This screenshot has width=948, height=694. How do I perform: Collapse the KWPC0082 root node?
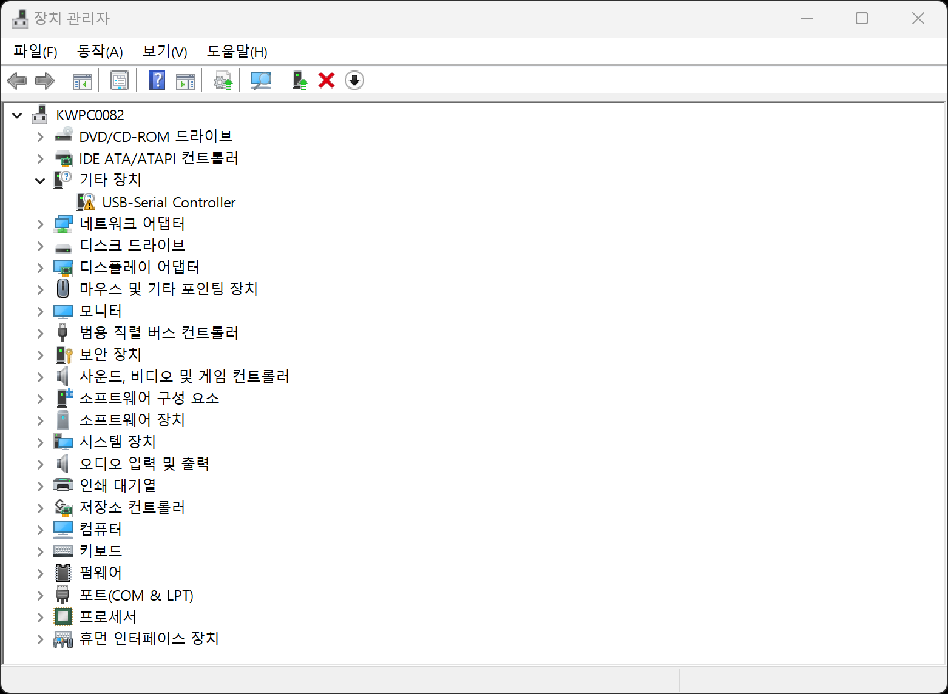pyautogui.click(x=18, y=115)
